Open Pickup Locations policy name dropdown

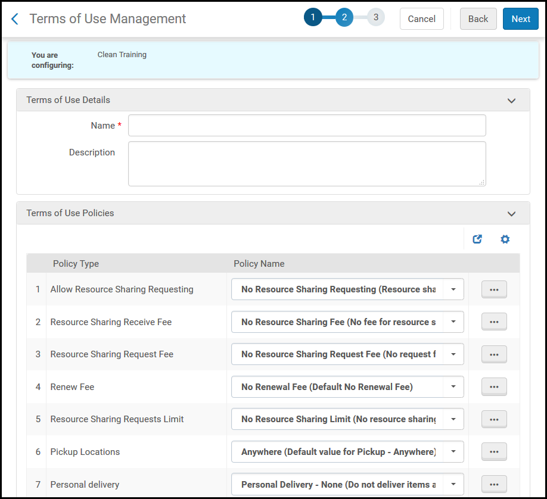pos(347,451)
